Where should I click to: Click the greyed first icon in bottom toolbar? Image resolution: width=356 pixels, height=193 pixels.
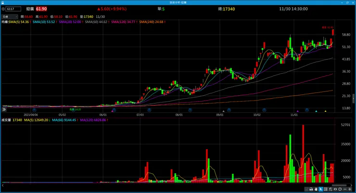306,189
